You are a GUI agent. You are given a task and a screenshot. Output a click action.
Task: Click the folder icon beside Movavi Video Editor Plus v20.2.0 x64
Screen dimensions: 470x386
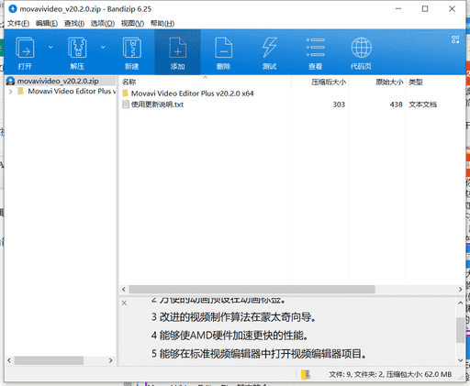tap(126, 94)
